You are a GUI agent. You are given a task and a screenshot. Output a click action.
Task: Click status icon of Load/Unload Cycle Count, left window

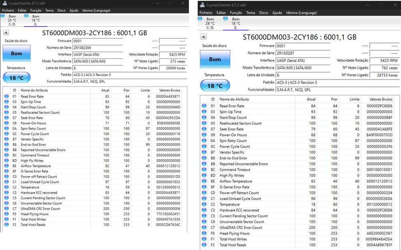pyautogui.click(x=6, y=182)
